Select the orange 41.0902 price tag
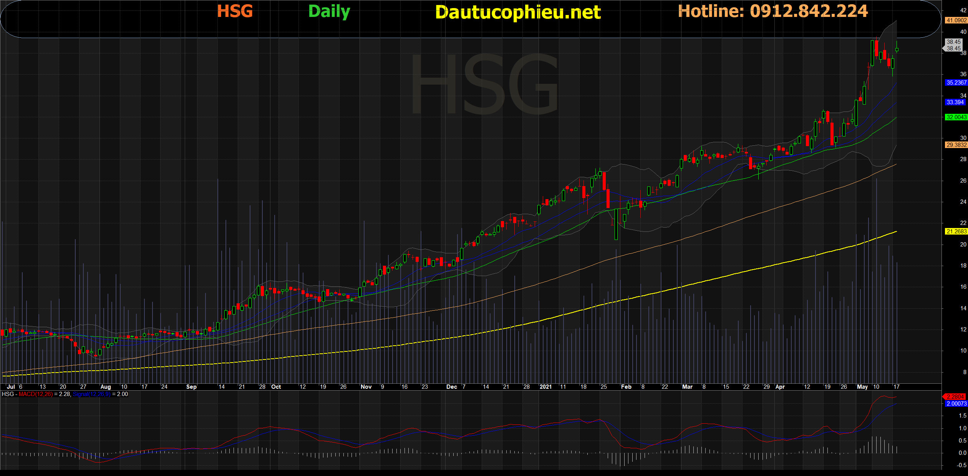The image size is (968, 476). 956,20
